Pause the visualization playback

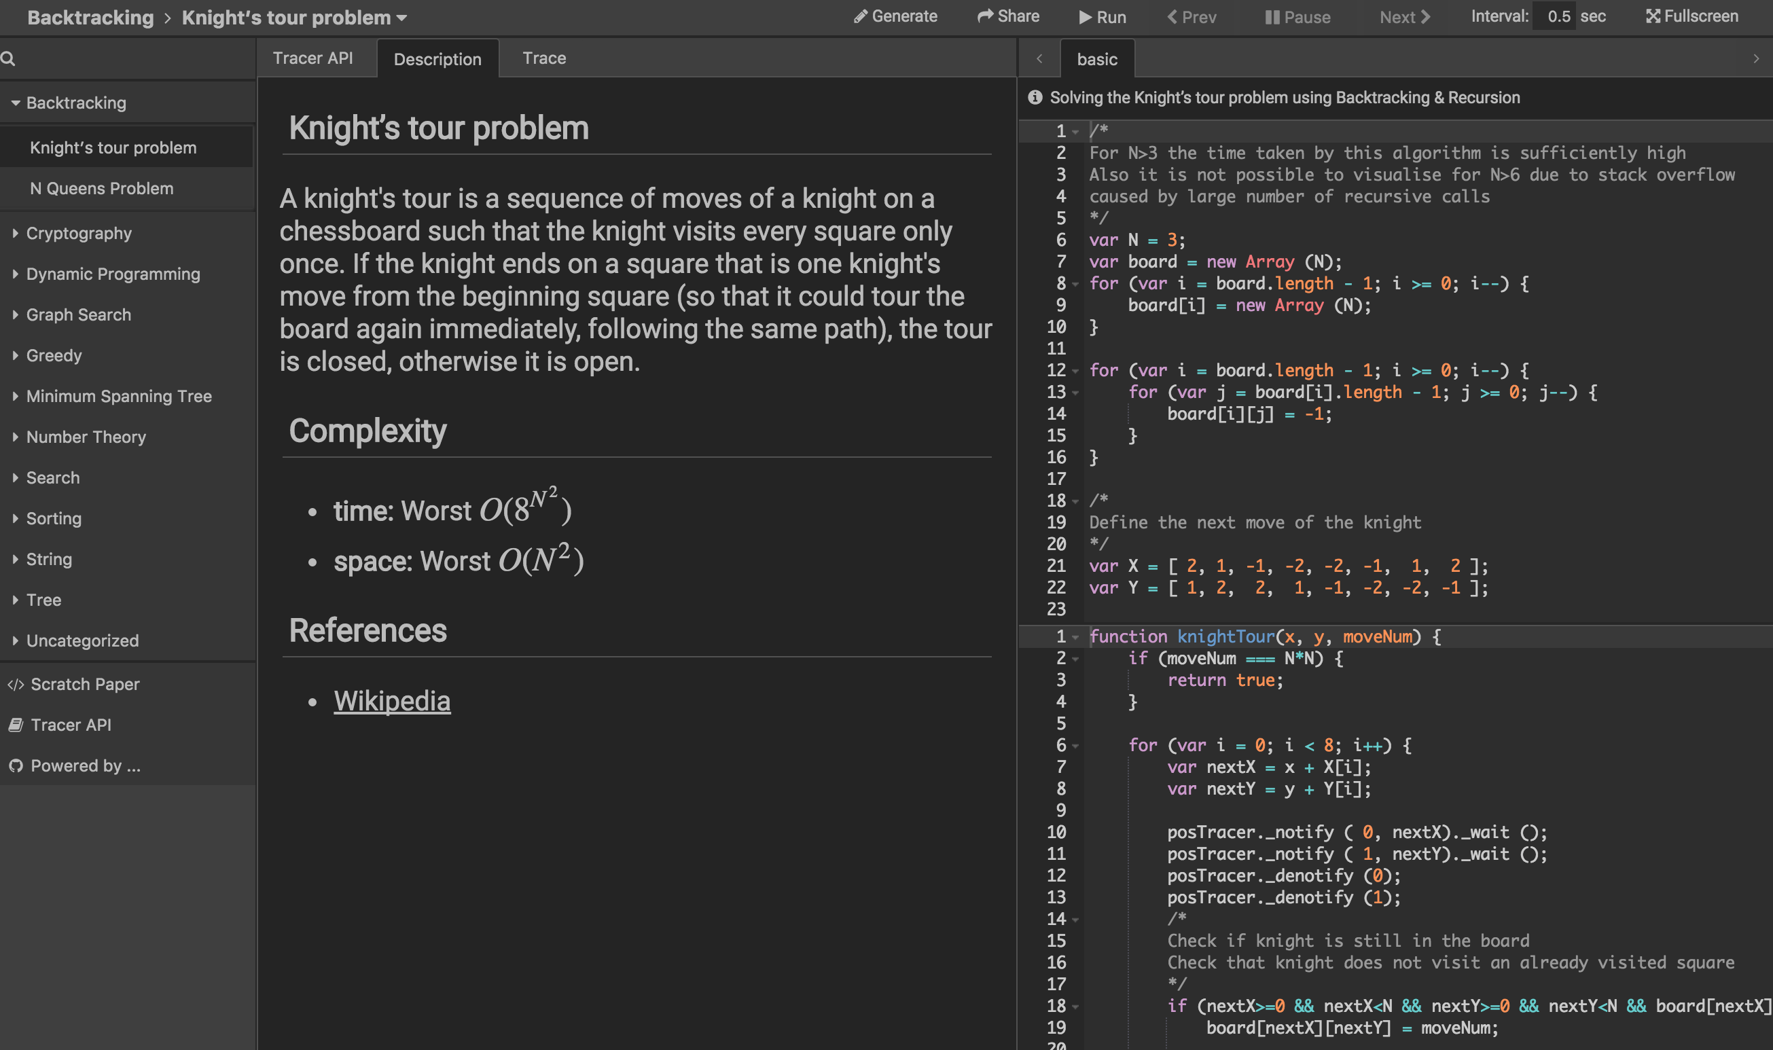(1297, 17)
